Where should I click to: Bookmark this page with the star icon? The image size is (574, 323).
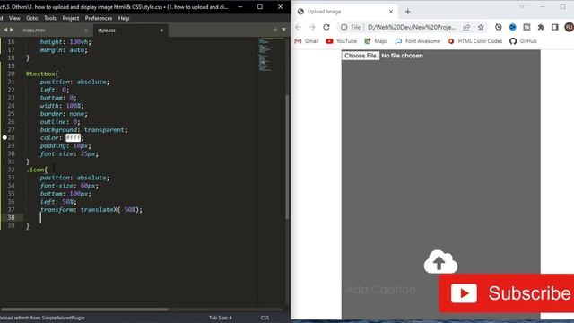[481, 27]
